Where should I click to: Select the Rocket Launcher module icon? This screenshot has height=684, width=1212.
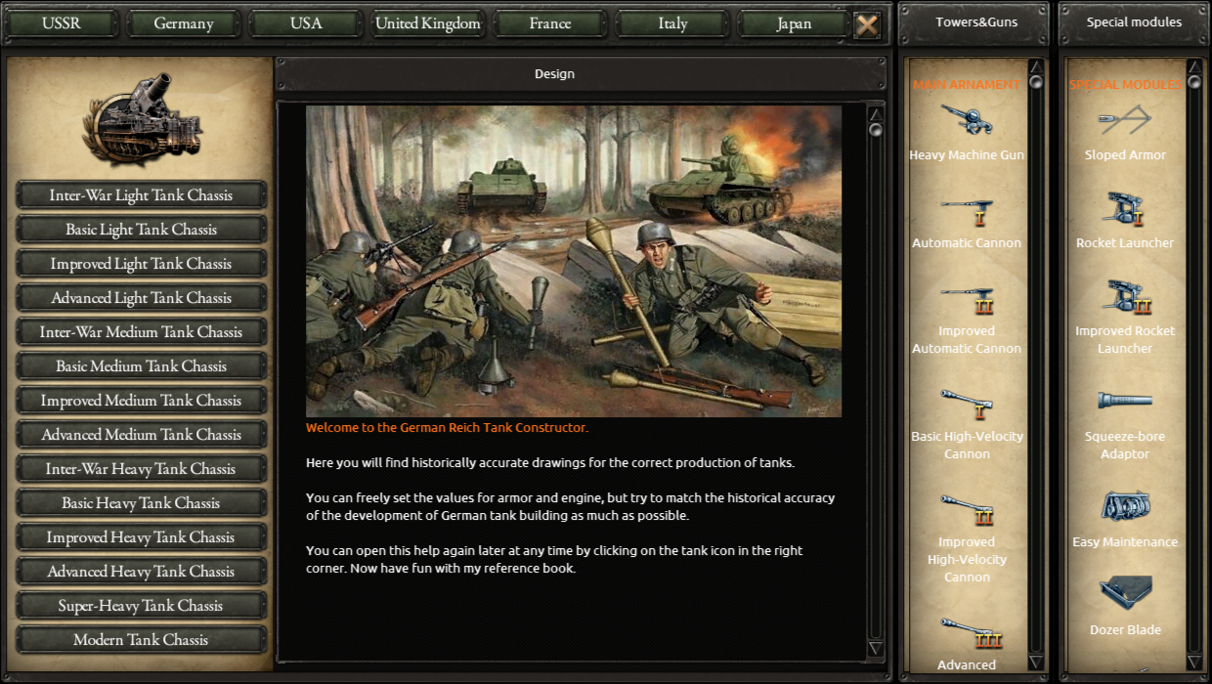pos(1125,209)
